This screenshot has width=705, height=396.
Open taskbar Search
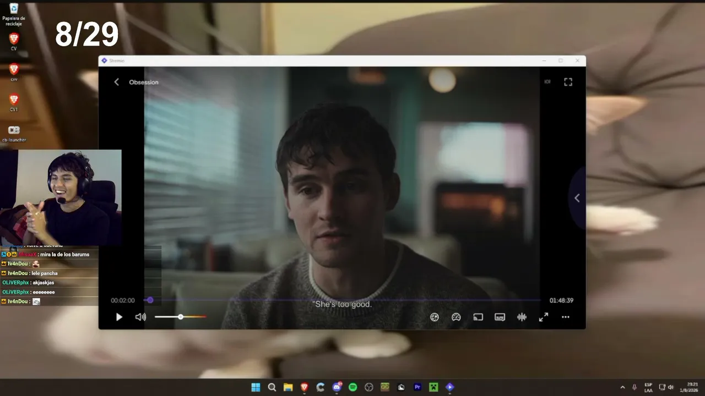point(272,387)
